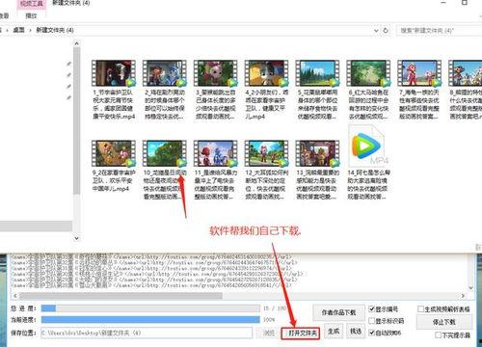Click navigation pane scroll down arrow
482x347 pixels.
[x=76, y=238]
